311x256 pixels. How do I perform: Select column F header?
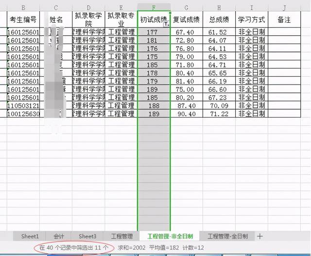pyautogui.click(x=154, y=8)
